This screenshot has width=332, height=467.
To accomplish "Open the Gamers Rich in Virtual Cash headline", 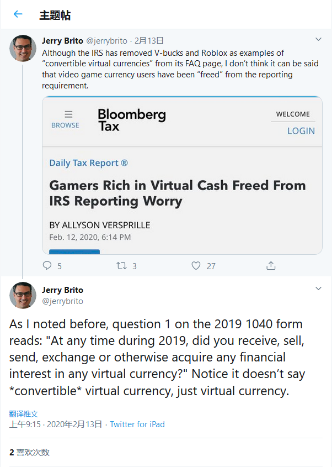I will (x=177, y=192).
